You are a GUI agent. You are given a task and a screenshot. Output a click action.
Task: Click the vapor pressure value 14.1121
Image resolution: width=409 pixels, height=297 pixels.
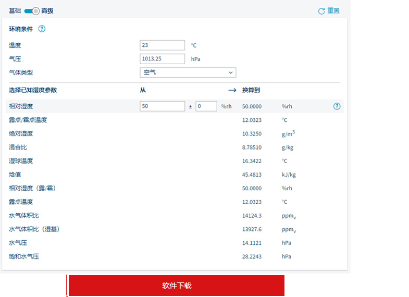click(252, 243)
